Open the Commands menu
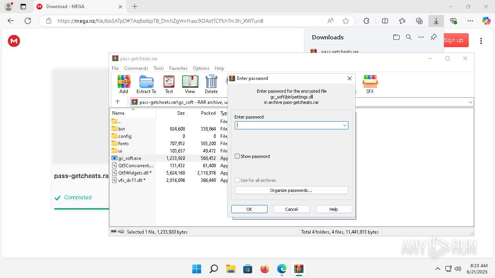 coord(136,68)
